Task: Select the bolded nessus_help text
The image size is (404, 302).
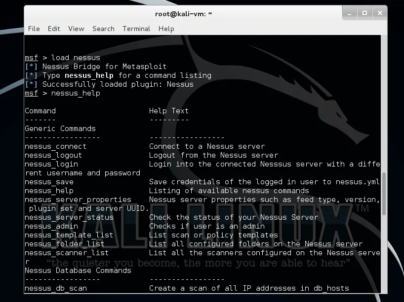Action: pos(88,75)
